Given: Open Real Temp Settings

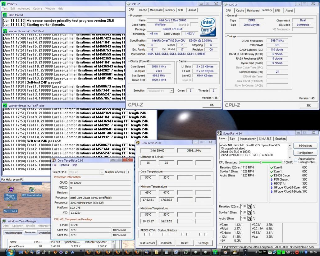Looking at the screenshot, I should [203, 243].
